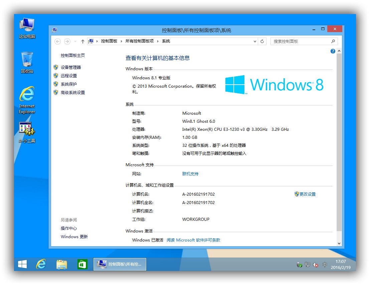Image resolution: width=370 pixels, height=285 pixels.
Task: Click 更改设置 to change computer name
Action: coord(308,194)
